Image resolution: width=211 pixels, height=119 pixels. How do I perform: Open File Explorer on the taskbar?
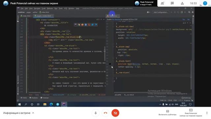click(x=45, y=104)
